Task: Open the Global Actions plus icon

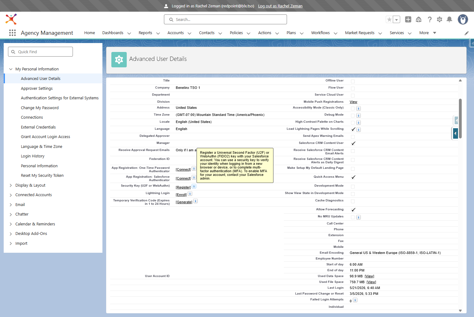Action: 408,19
